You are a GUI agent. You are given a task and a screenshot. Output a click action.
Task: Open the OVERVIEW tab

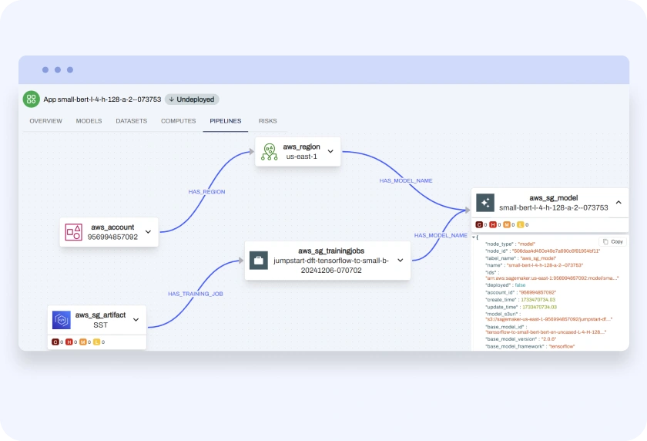[45, 121]
